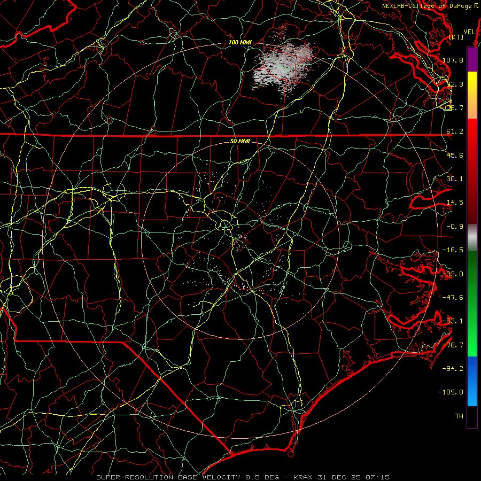Click the 07:15 timestamp in footer
This screenshot has height=481, width=481.
click(379, 477)
